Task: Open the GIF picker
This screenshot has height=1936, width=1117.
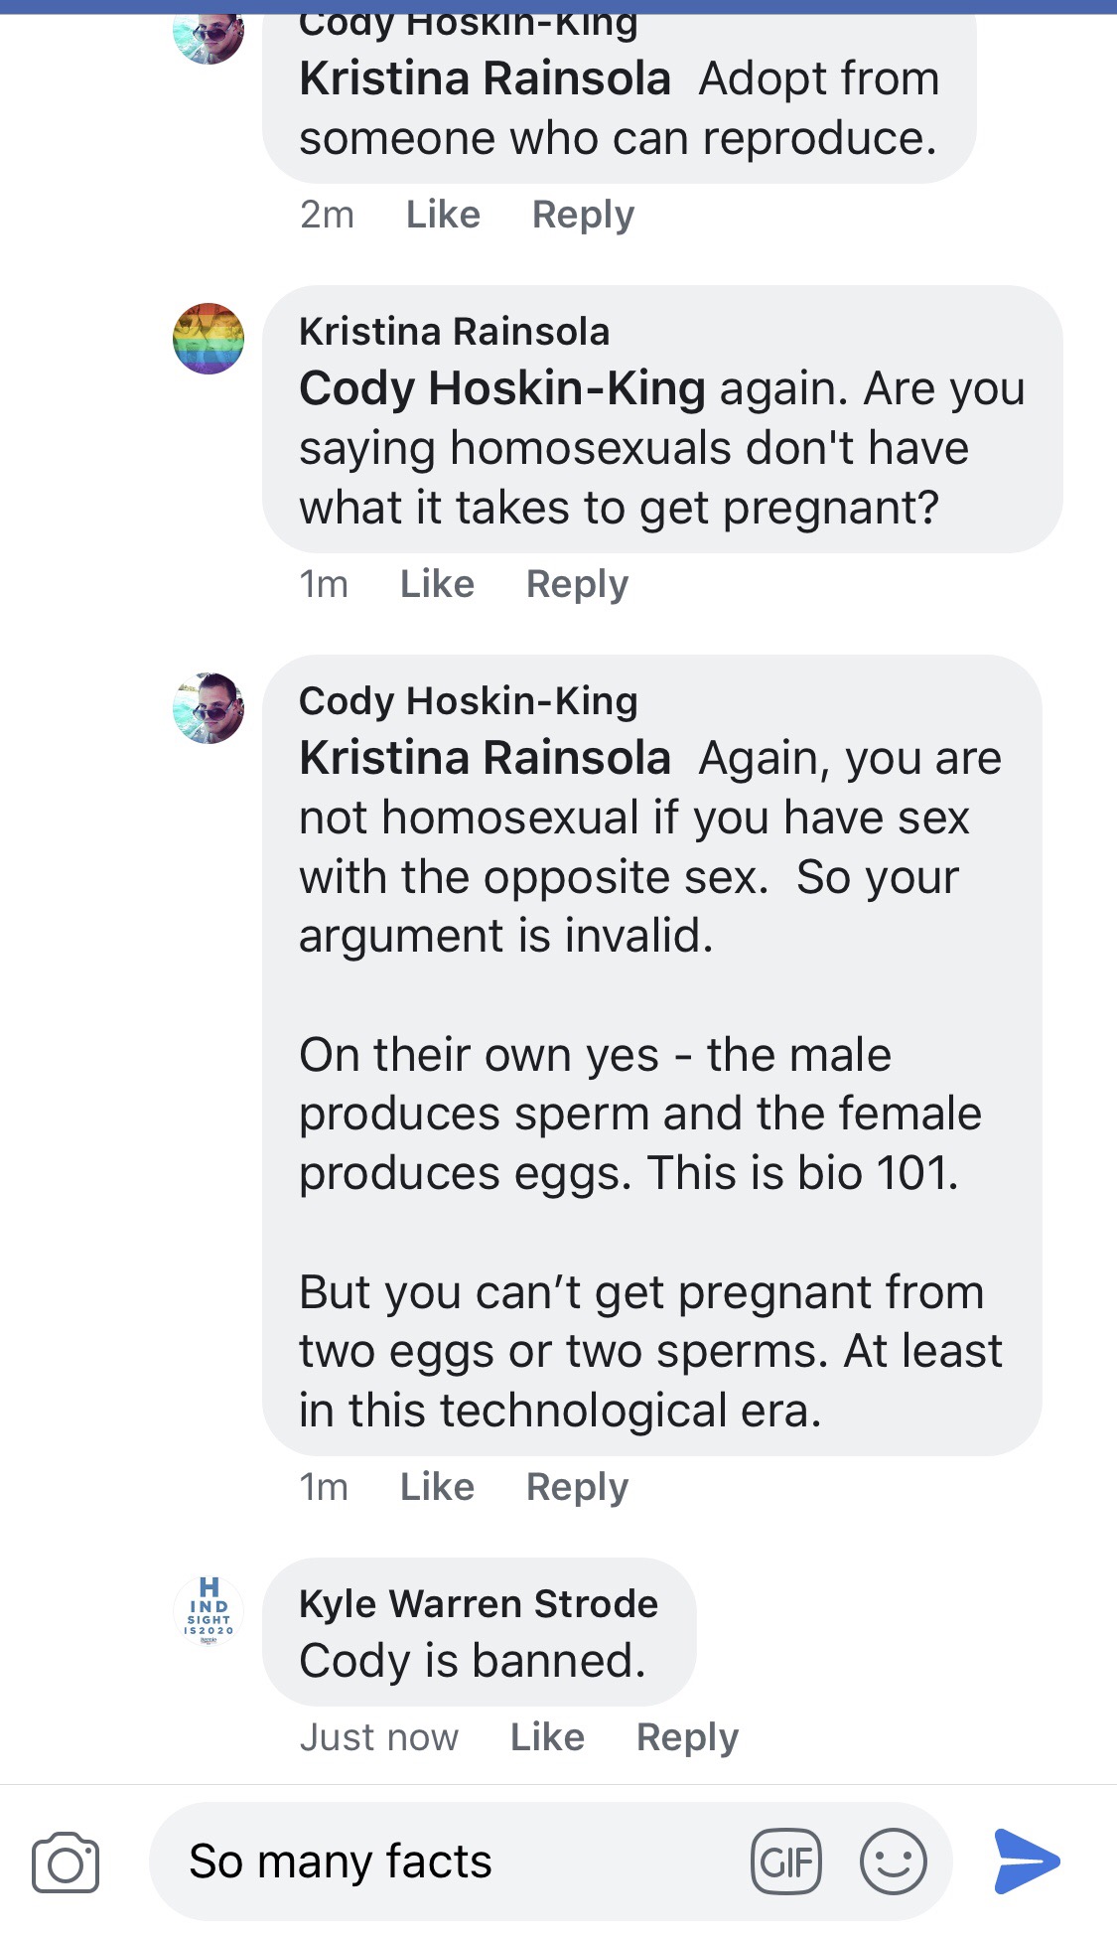Action: point(786,1862)
